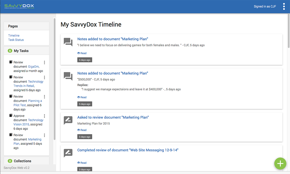
Task: Click the green My Tasks count badge
Action: (x=10, y=51)
